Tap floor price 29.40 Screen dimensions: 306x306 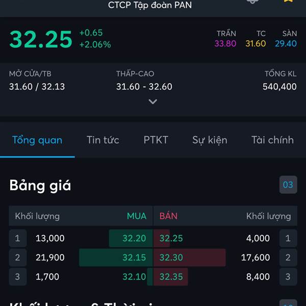pos(286,43)
